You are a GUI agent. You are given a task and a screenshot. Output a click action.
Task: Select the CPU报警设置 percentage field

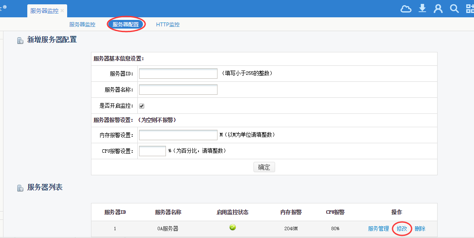click(x=153, y=151)
